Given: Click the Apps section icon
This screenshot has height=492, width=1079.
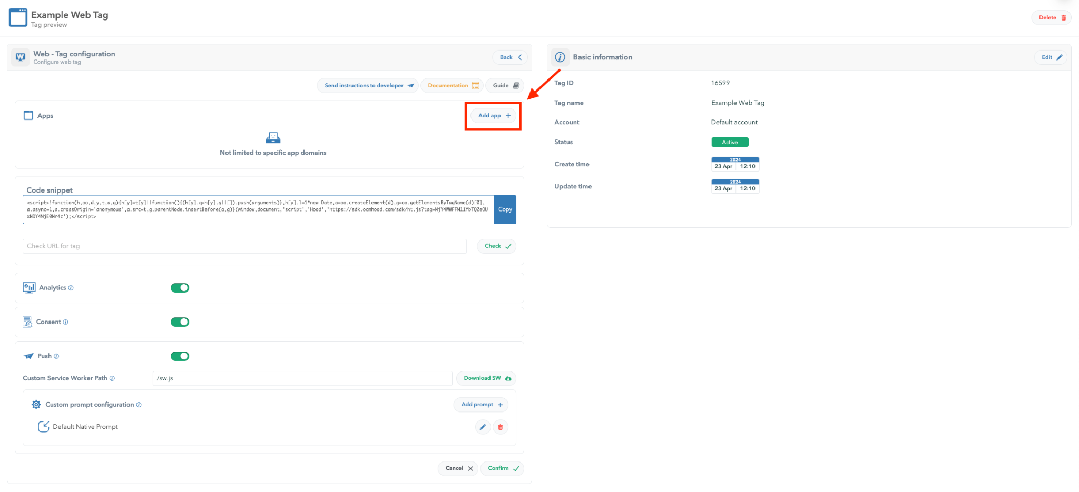Looking at the screenshot, I should (x=28, y=115).
